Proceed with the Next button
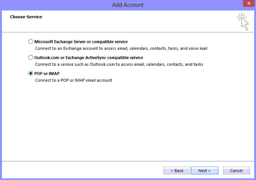256x180 pixels. coord(205,170)
